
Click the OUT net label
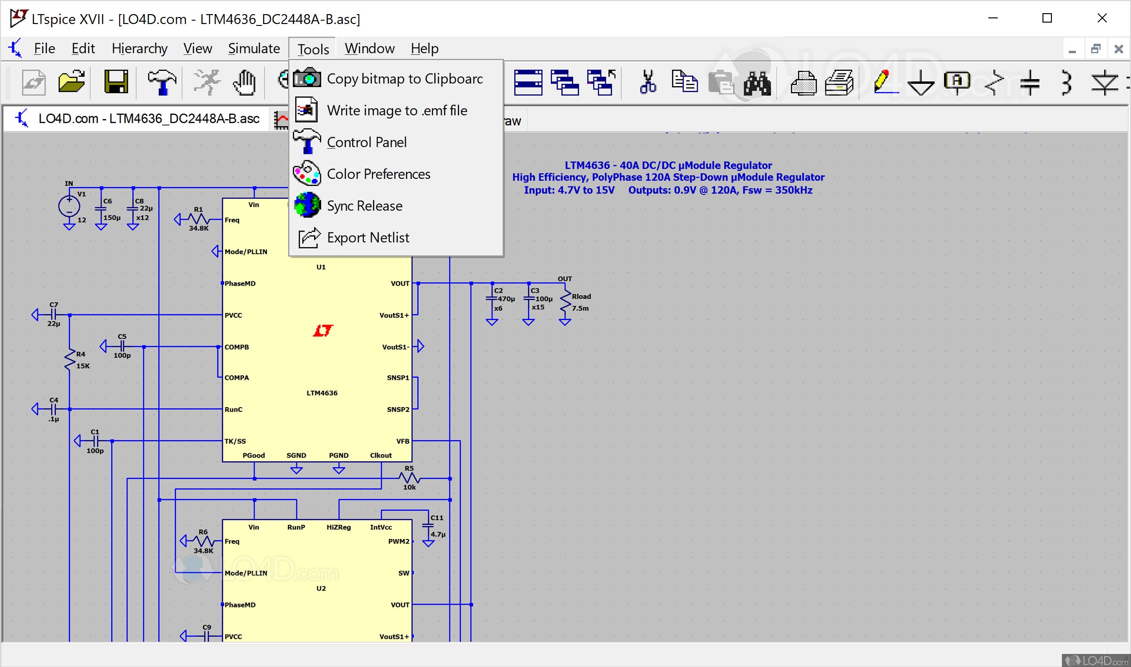(565, 279)
